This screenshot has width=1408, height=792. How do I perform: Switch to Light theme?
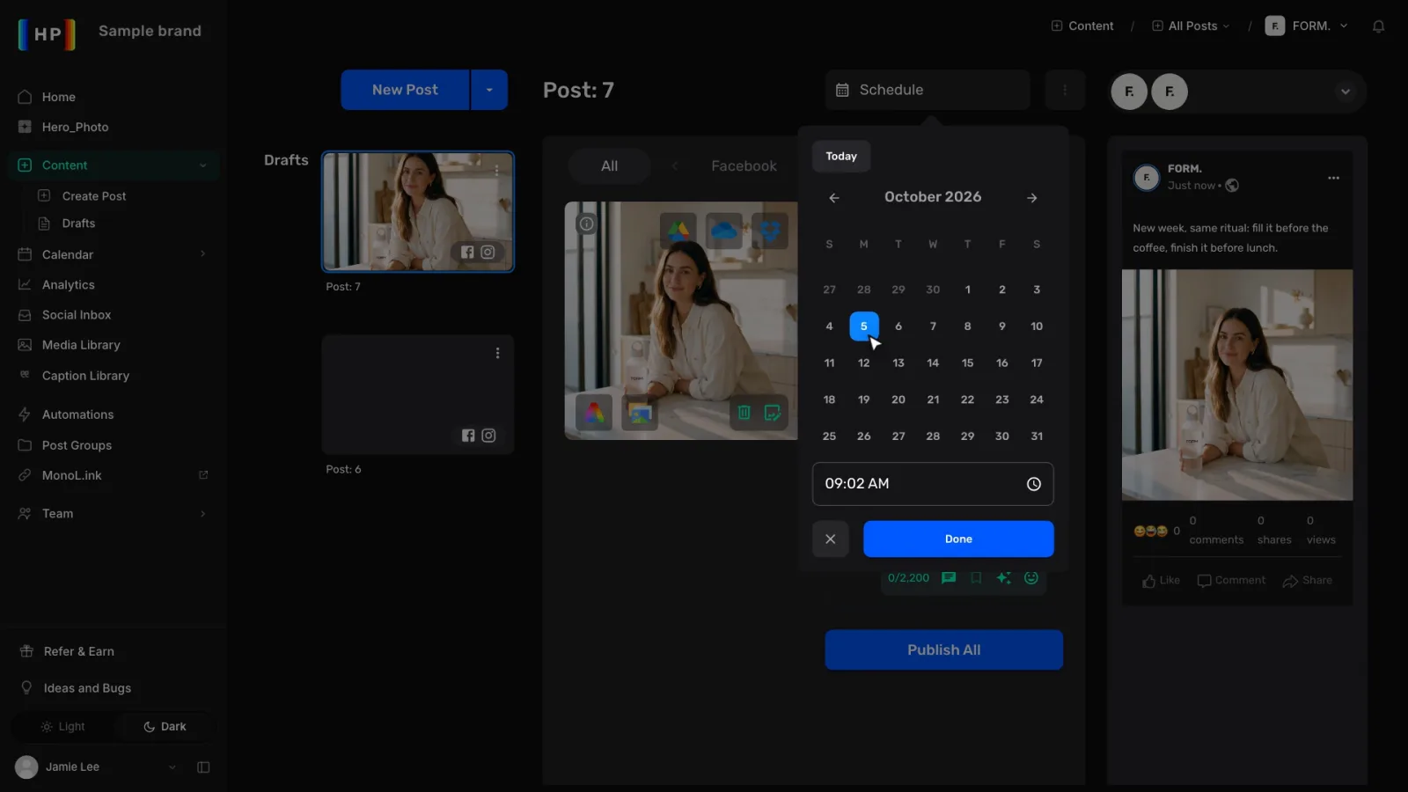pos(62,727)
